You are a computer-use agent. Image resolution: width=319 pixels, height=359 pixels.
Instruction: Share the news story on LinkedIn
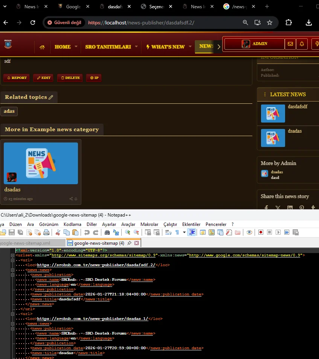(290, 207)
